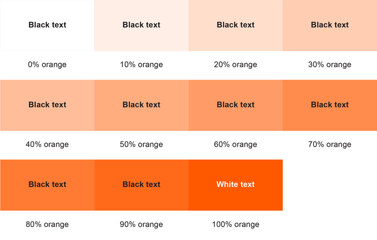Pick the 90% orange swatch

(x=141, y=185)
